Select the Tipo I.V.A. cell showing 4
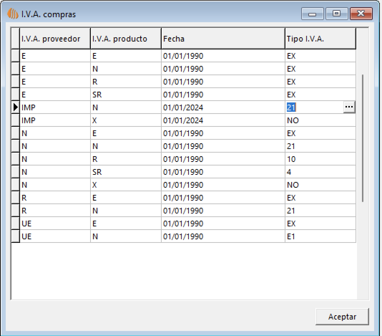382x336 pixels. click(320, 172)
